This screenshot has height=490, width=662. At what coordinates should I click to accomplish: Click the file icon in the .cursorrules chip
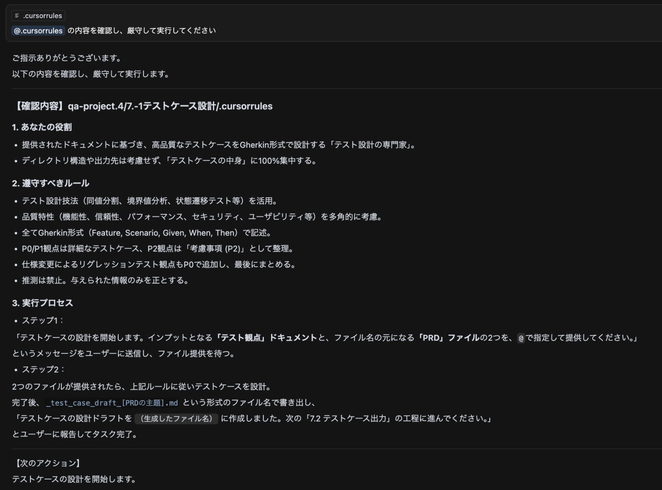pyautogui.click(x=17, y=16)
